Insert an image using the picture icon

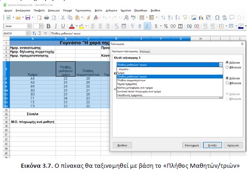[194, 18]
